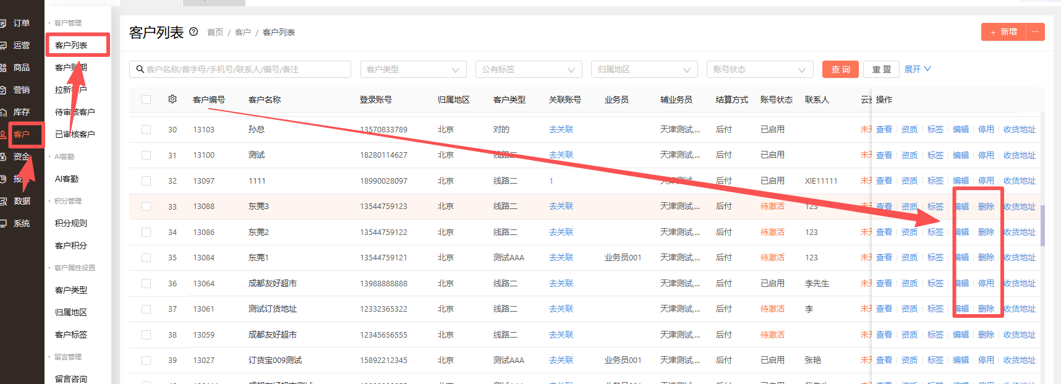Screen dimensions: 1061x384
Task: Click 资质 for customer 13100
Action: [x=910, y=155]
